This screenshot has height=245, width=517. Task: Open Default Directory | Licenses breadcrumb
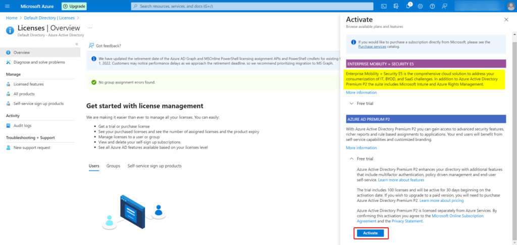click(49, 18)
